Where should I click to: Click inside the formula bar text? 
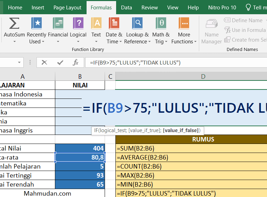click(x=174, y=63)
